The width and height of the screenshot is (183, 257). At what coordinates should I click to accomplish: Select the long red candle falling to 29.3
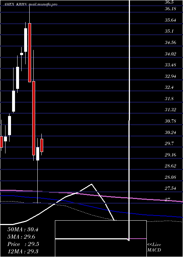[x=34, y=118]
